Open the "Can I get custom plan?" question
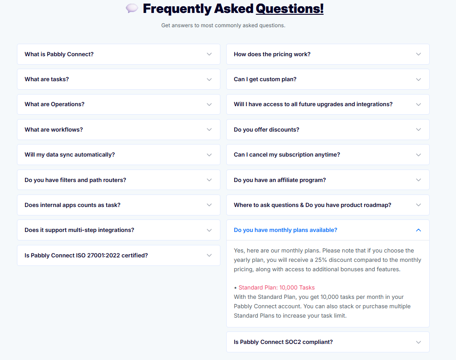The height and width of the screenshot is (360, 456). click(328, 79)
